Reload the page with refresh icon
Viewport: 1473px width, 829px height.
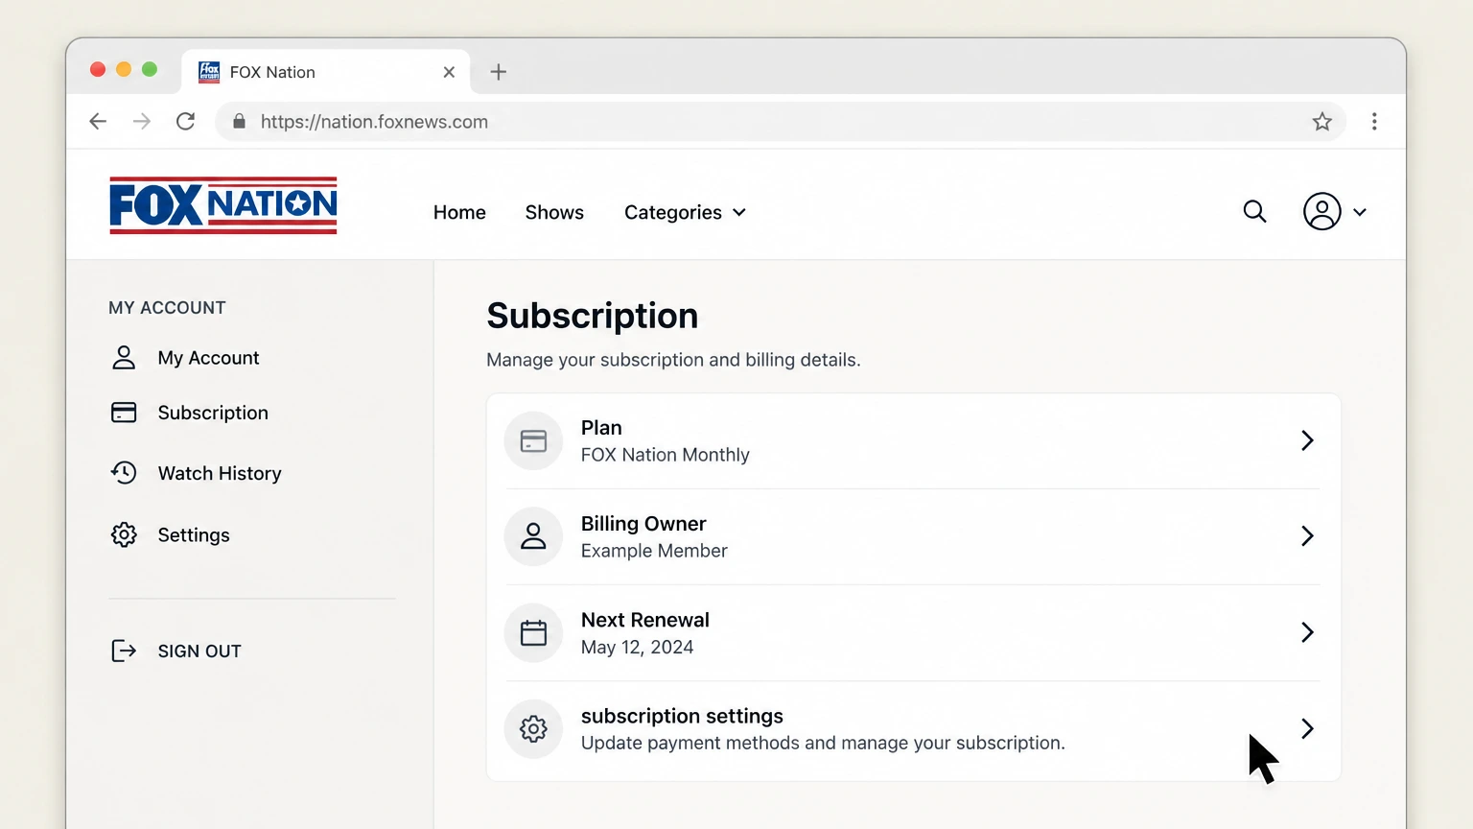pyautogui.click(x=186, y=121)
